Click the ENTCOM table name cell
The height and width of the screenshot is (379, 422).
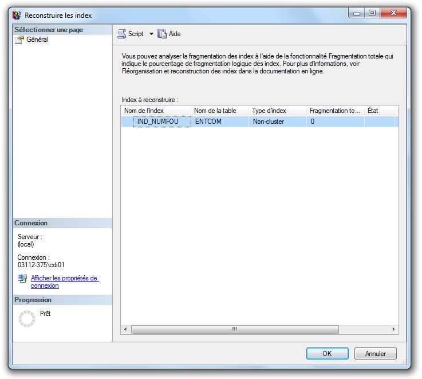pos(208,122)
